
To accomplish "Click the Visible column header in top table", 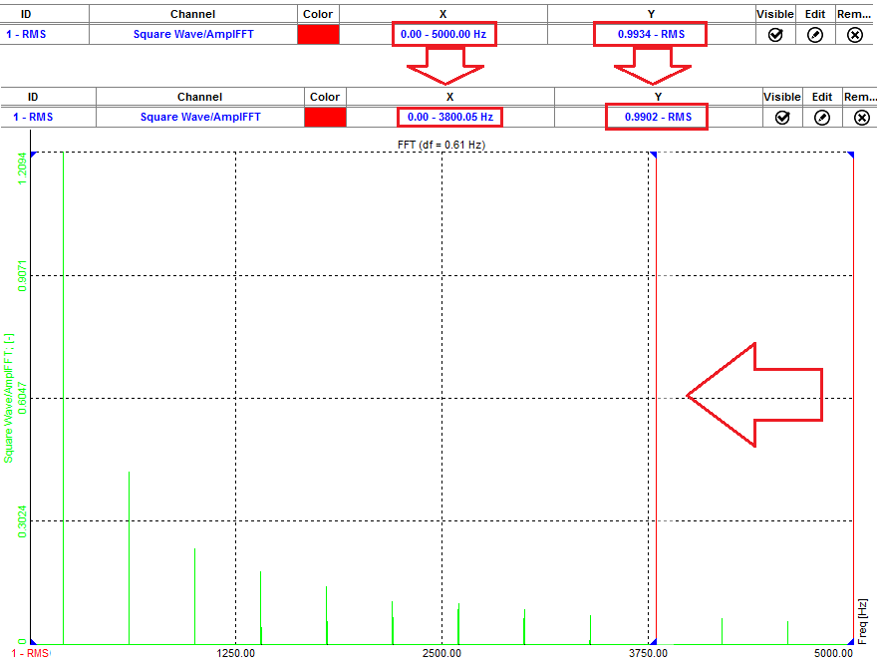I will pyautogui.click(x=774, y=14).
